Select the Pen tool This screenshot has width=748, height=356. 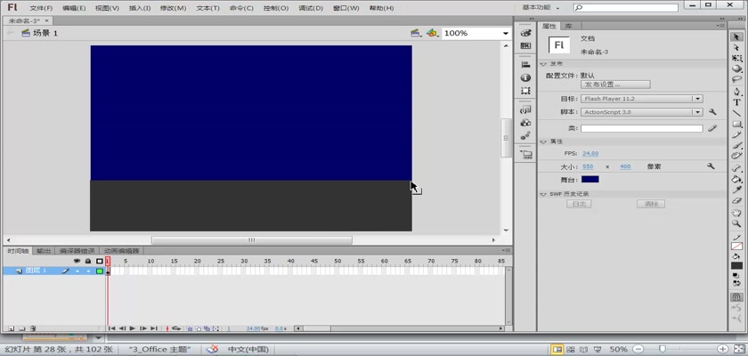click(736, 92)
